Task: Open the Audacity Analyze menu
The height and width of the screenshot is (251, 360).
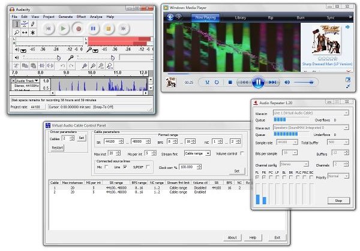Action: (96, 17)
